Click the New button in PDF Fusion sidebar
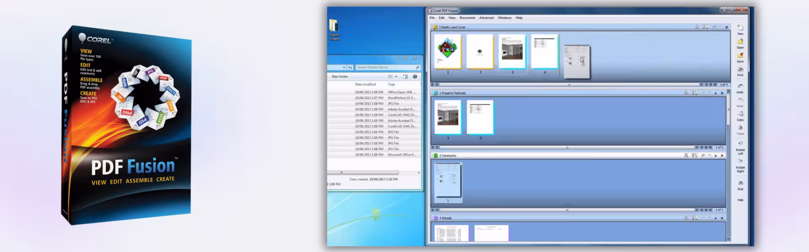The width and height of the screenshot is (809, 252). coord(740,29)
